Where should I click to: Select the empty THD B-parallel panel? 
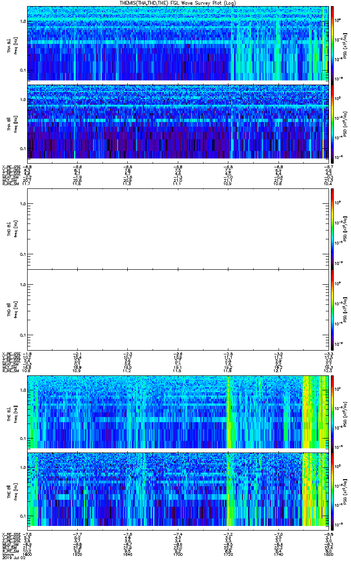click(x=178, y=309)
